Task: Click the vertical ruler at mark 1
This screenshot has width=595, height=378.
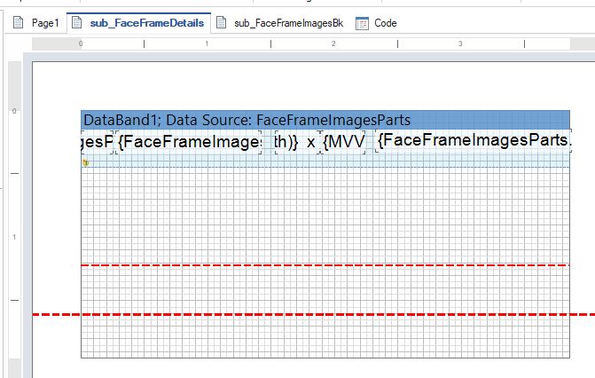Action: click(14, 237)
